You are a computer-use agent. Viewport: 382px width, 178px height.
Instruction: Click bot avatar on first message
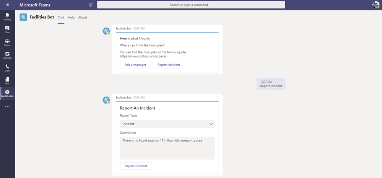(106, 31)
